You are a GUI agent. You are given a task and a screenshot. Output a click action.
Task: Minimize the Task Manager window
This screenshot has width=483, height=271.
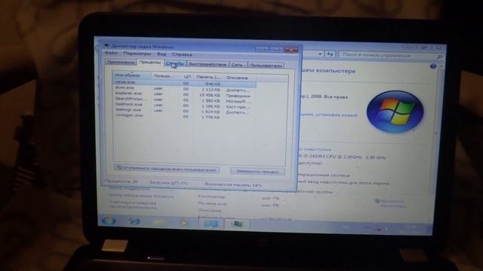tap(262, 49)
